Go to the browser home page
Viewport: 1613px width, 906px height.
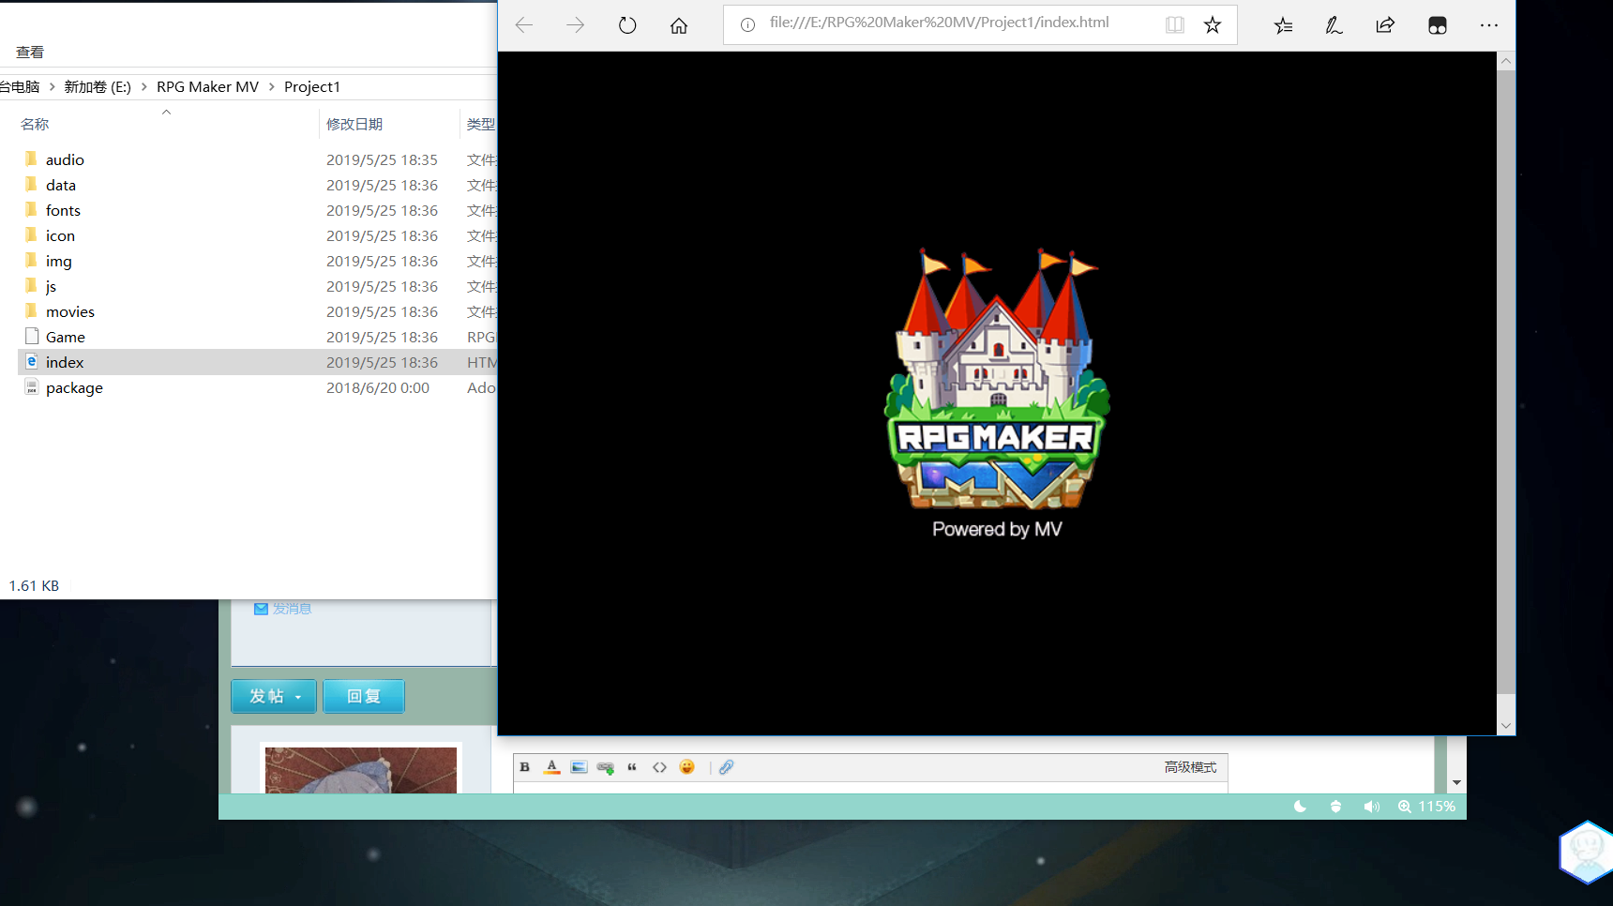coord(679,25)
